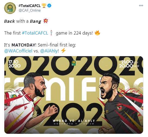Click the Al Ahly player illustration
148x137 pixels.
click(x=120, y=103)
